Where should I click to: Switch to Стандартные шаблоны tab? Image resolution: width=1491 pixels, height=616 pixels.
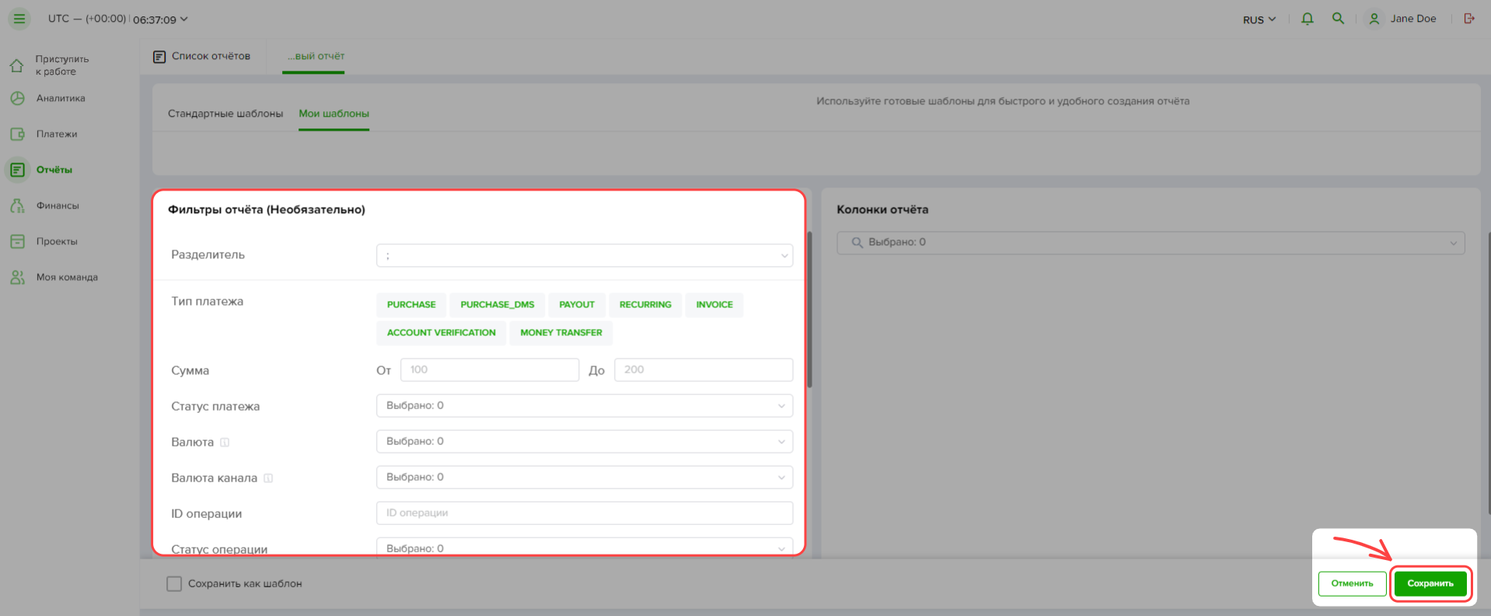(x=225, y=114)
